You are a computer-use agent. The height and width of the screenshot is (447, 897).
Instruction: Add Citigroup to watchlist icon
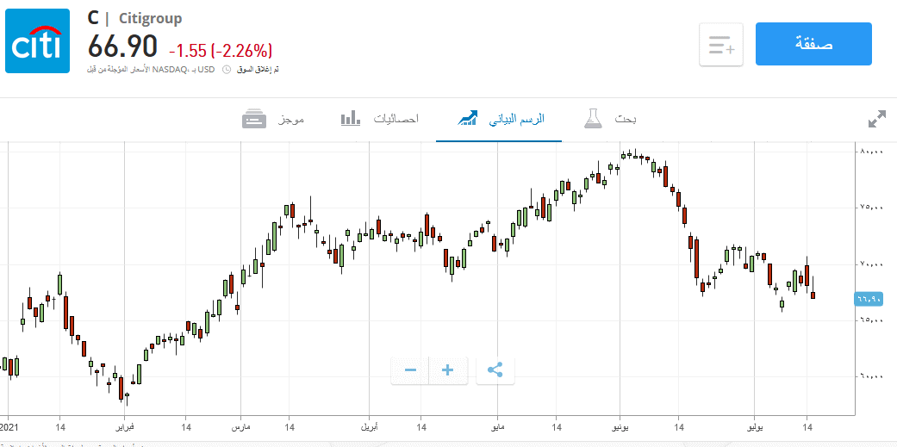point(721,45)
